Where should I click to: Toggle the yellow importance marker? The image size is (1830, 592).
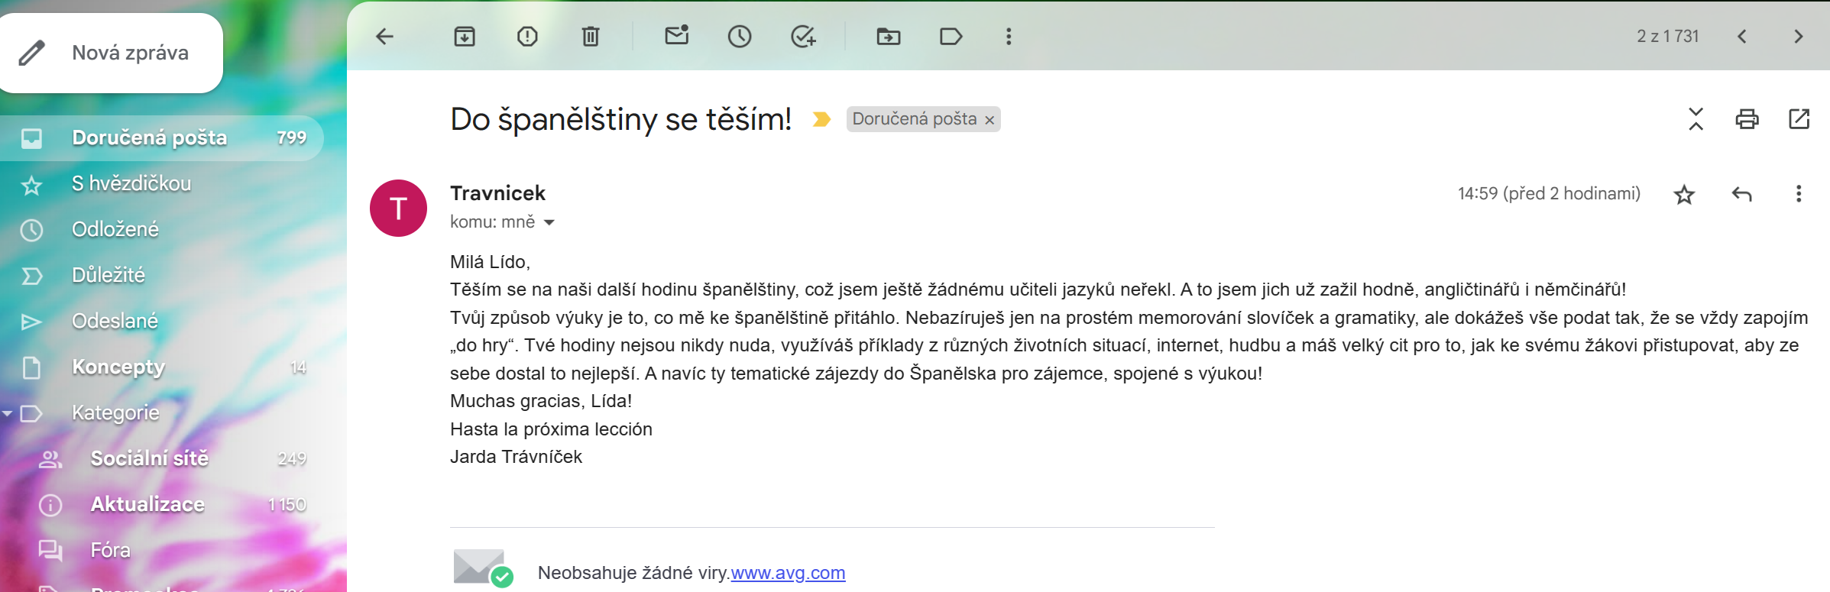coord(821,119)
